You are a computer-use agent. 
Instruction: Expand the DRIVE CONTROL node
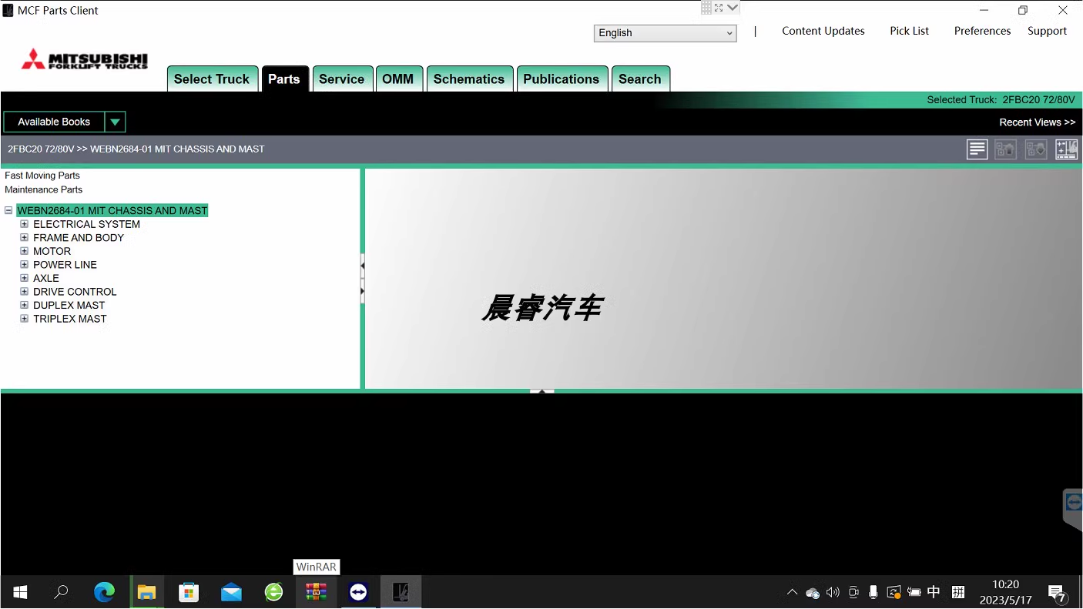click(25, 292)
